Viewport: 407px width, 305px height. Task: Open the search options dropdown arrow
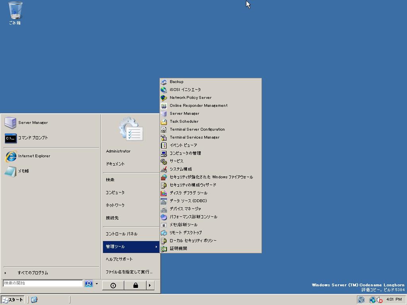click(97, 284)
